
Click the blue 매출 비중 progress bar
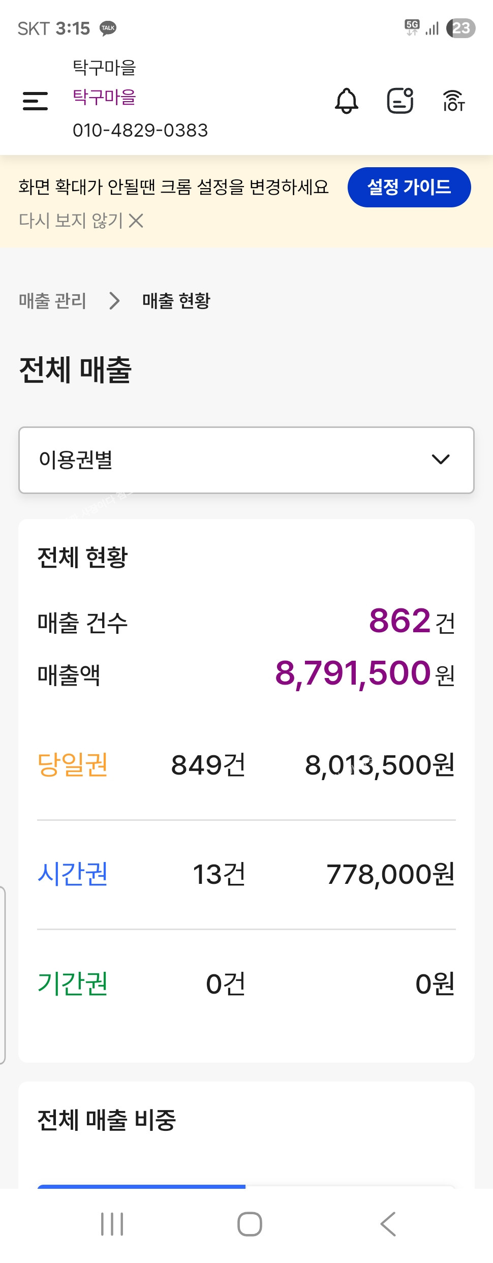[x=141, y=1186]
